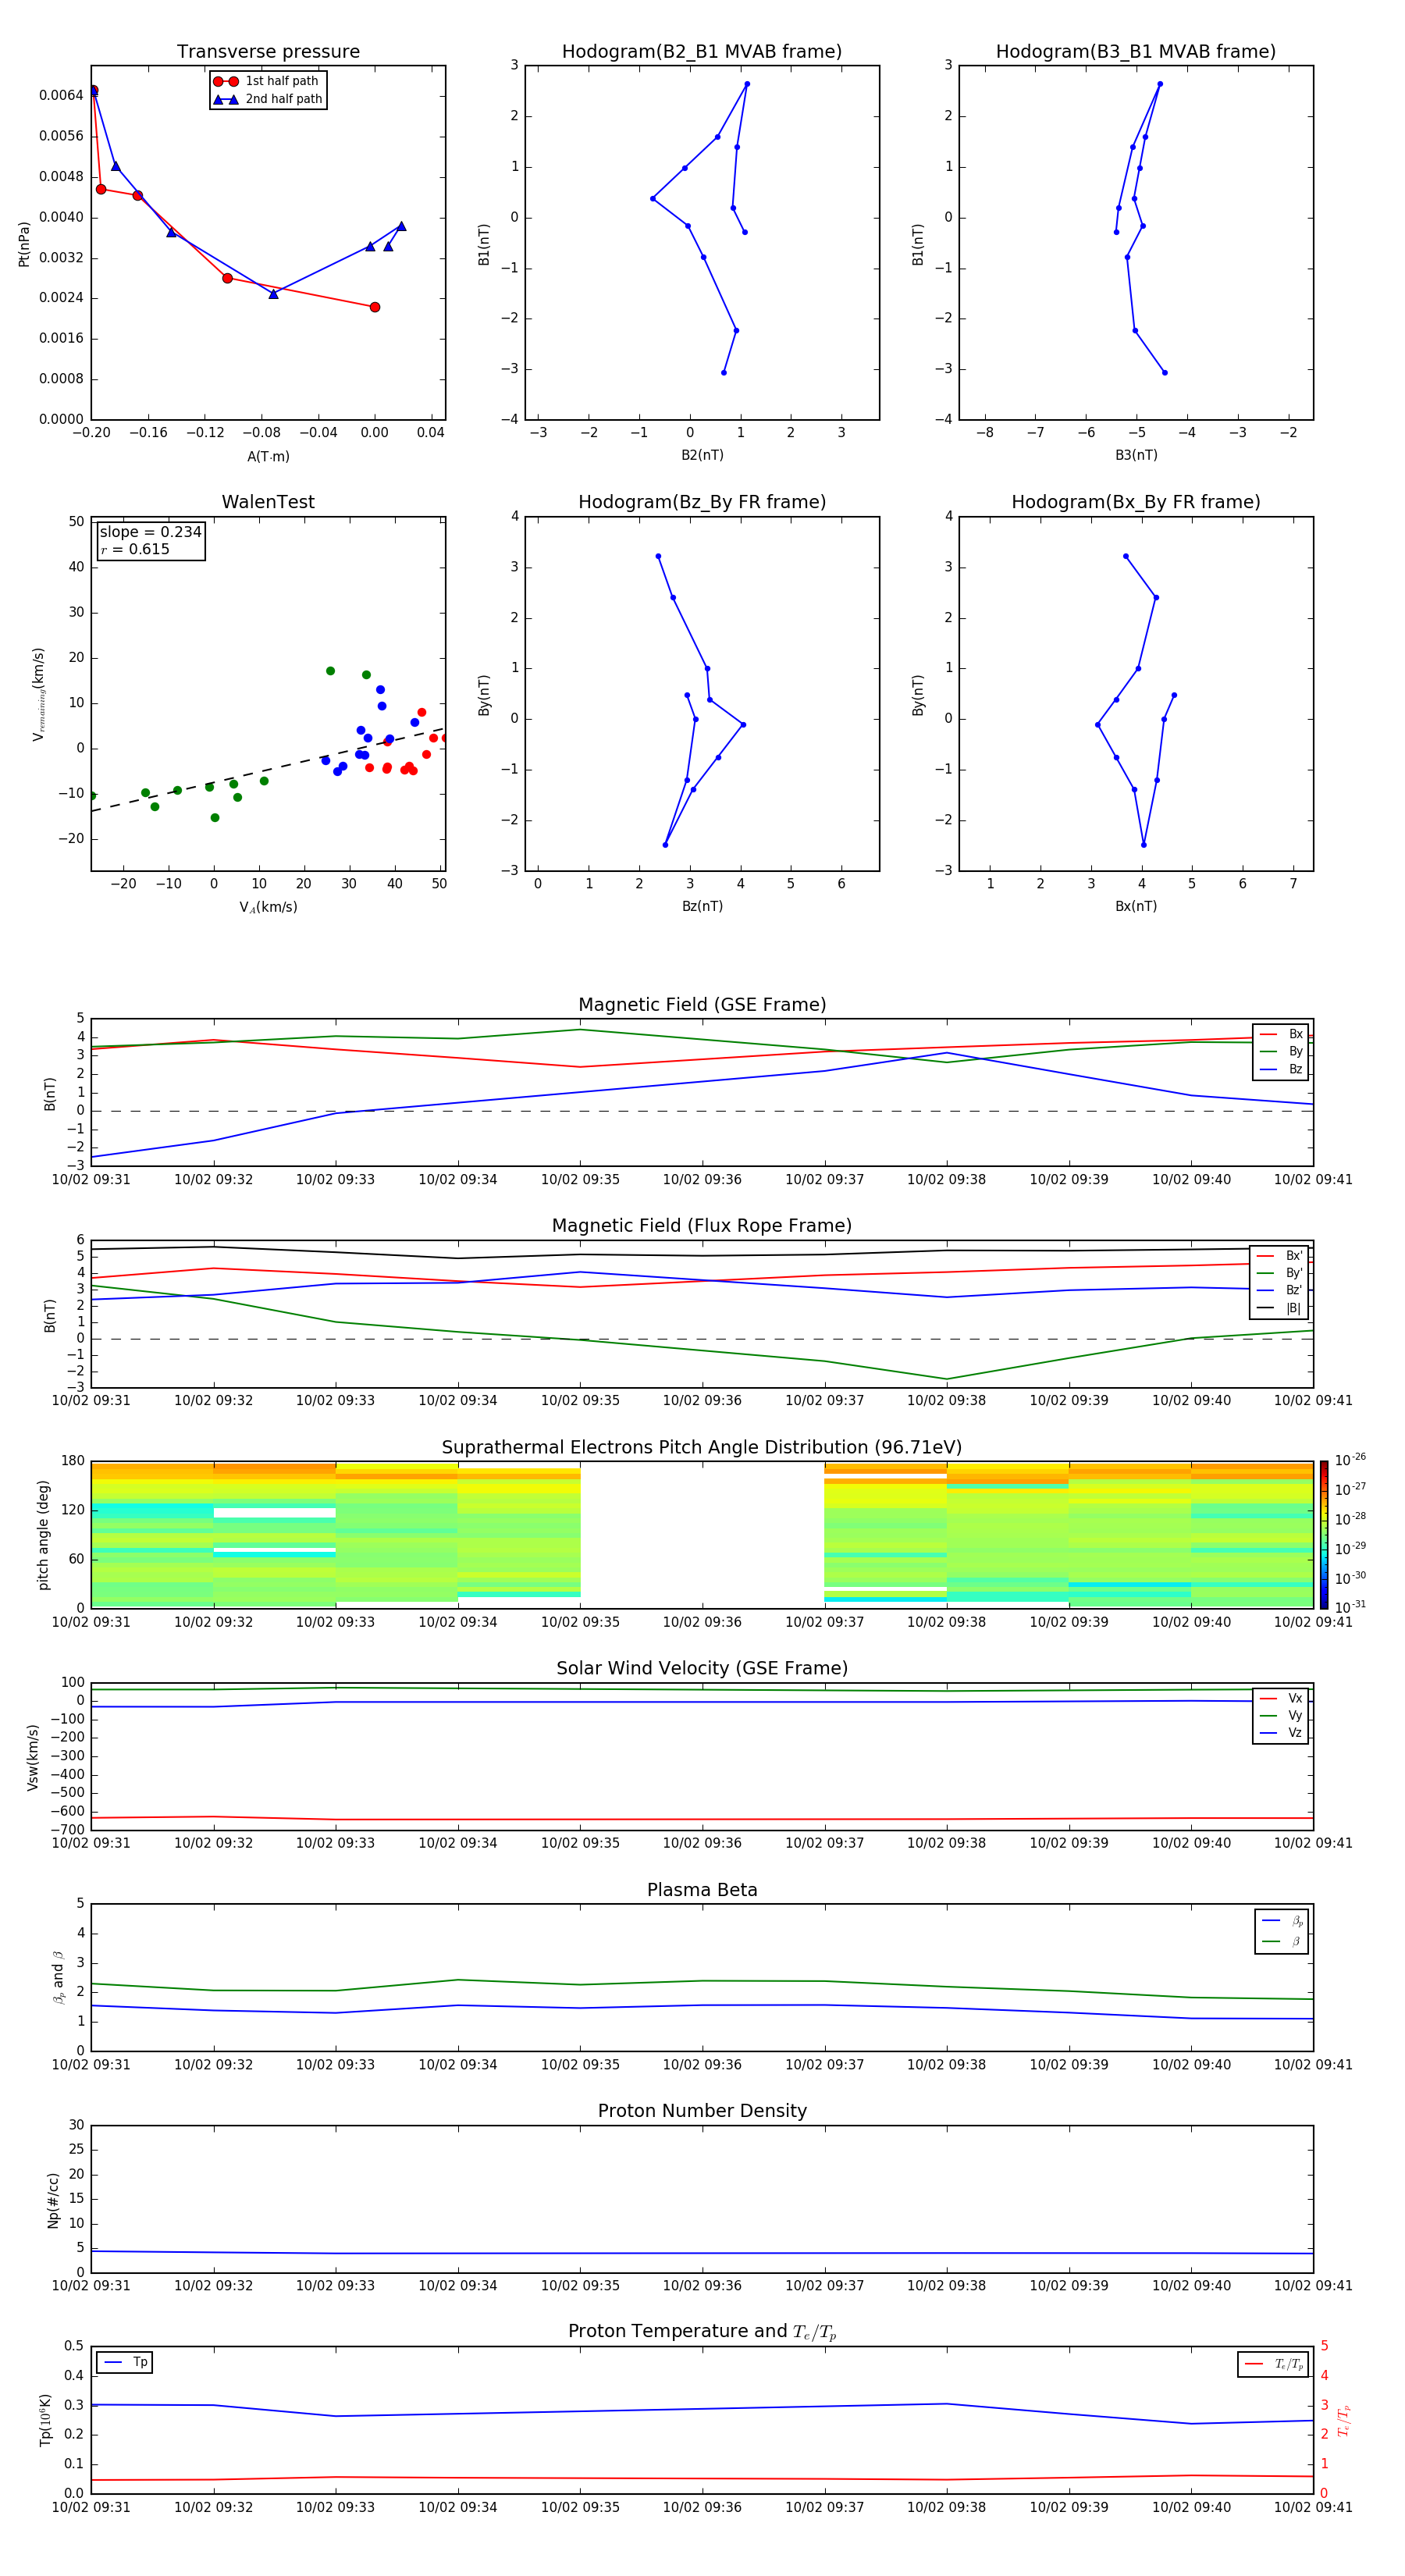The height and width of the screenshot is (2576, 1405).
Task: Click the 'Vy' velocity legend entry
Action: pyautogui.click(x=1282, y=1715)
